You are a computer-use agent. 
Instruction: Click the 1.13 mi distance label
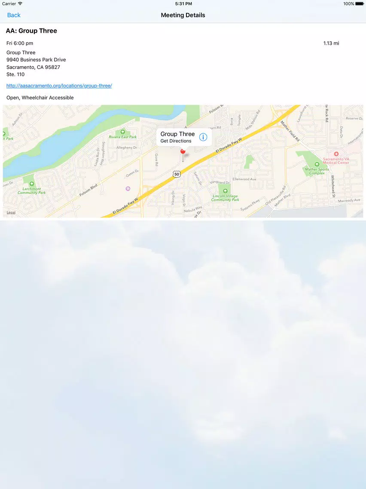(331, 43)
